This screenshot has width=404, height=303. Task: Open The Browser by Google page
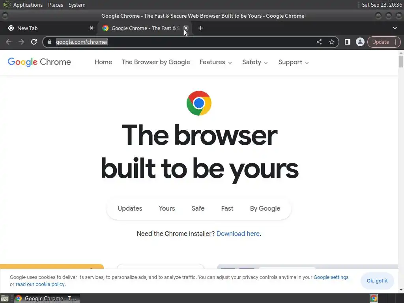155,62
